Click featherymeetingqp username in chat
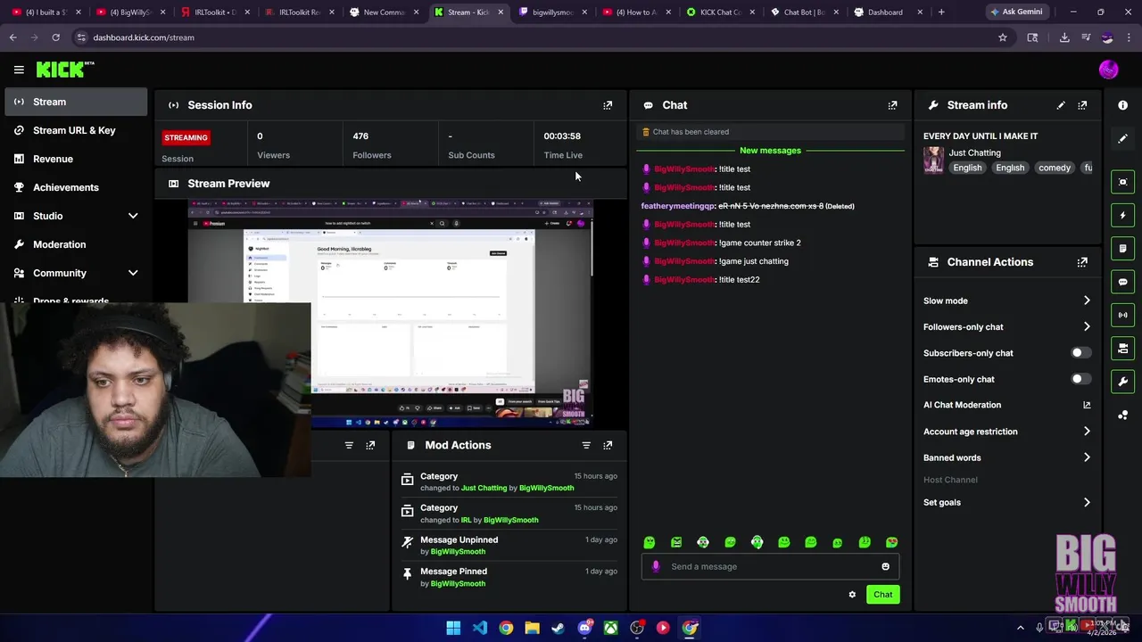Image resolution: width=1142 pixels, height=642 pixels. tap(677, 206)
